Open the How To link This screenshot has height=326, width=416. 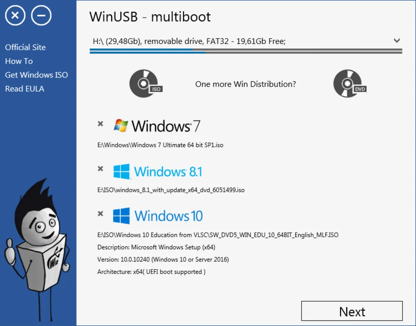coord(19,61)
